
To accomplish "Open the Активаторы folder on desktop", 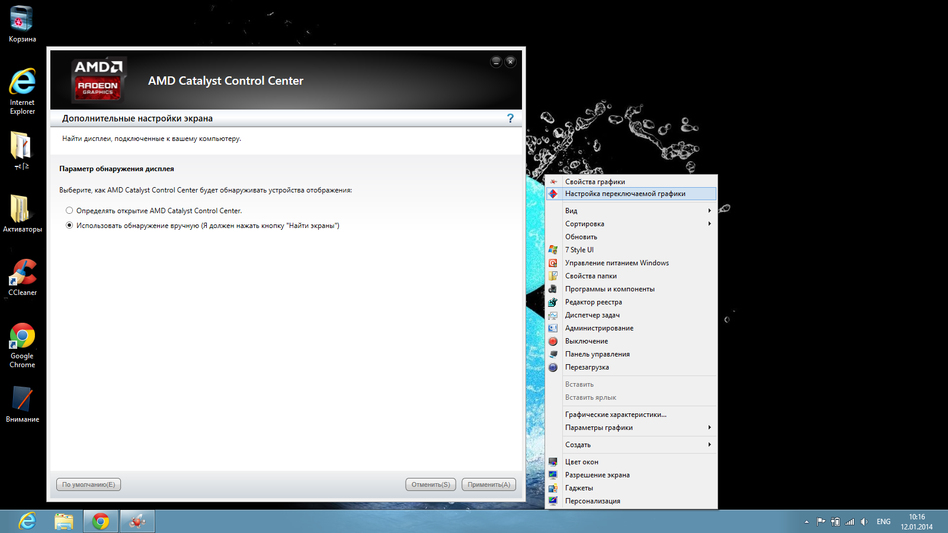I will click(x=22, y=213).
